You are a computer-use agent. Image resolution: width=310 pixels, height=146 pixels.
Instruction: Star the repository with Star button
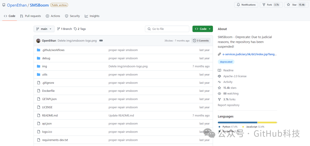click(x=296, y=5)
